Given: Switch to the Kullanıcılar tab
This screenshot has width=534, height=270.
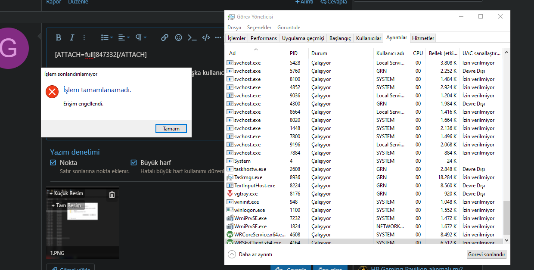Looking at the screenshot, I should point(368,38).
